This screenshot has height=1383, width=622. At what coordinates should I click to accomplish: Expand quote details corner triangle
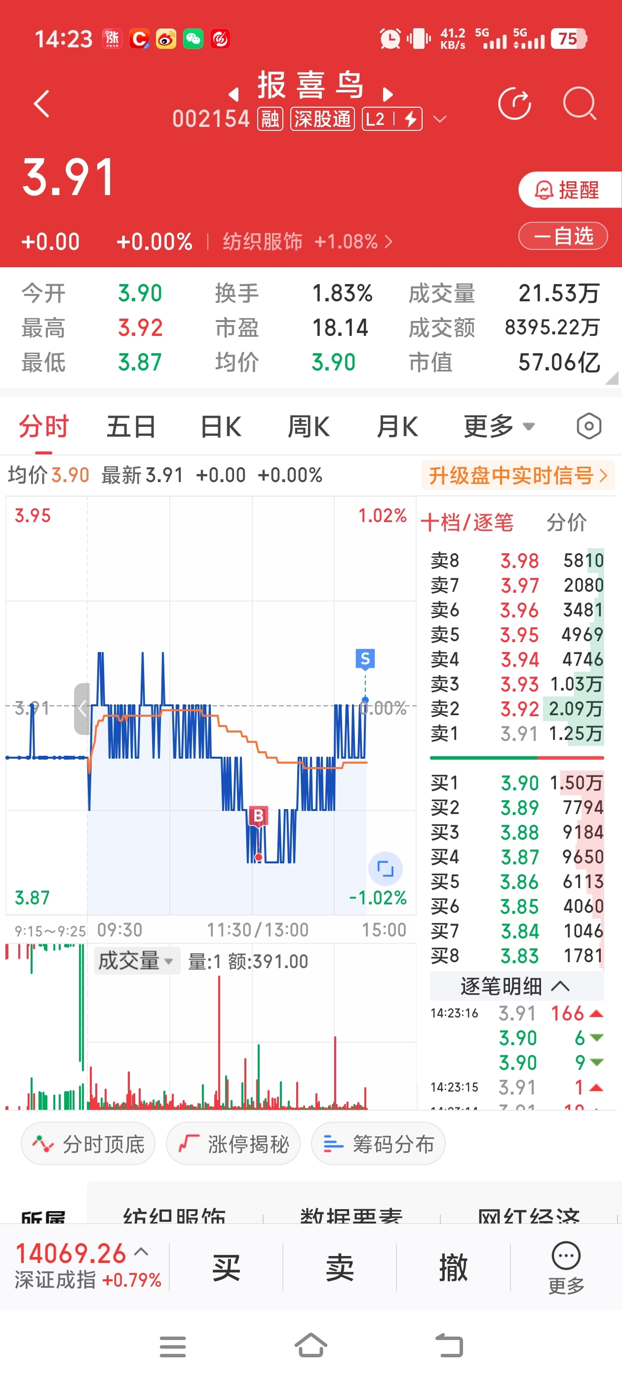[x=612, y=377]
